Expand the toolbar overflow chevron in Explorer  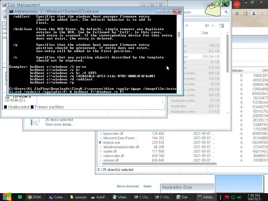click(187, 26)
